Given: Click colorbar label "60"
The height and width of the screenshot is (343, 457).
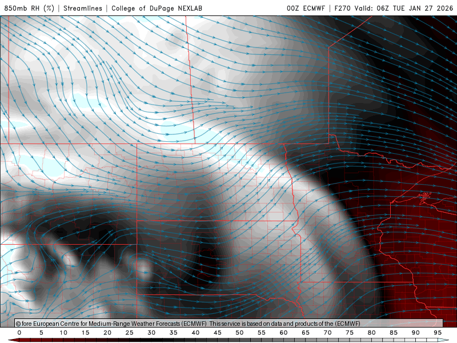Looking at the screenshot, I should pos(283,333).
